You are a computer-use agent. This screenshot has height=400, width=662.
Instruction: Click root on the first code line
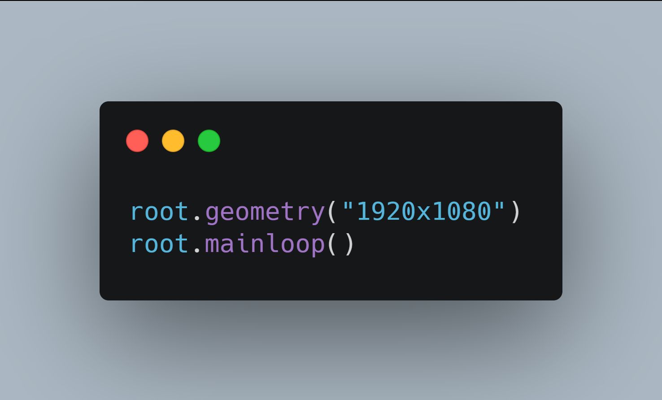coord(160,212)
